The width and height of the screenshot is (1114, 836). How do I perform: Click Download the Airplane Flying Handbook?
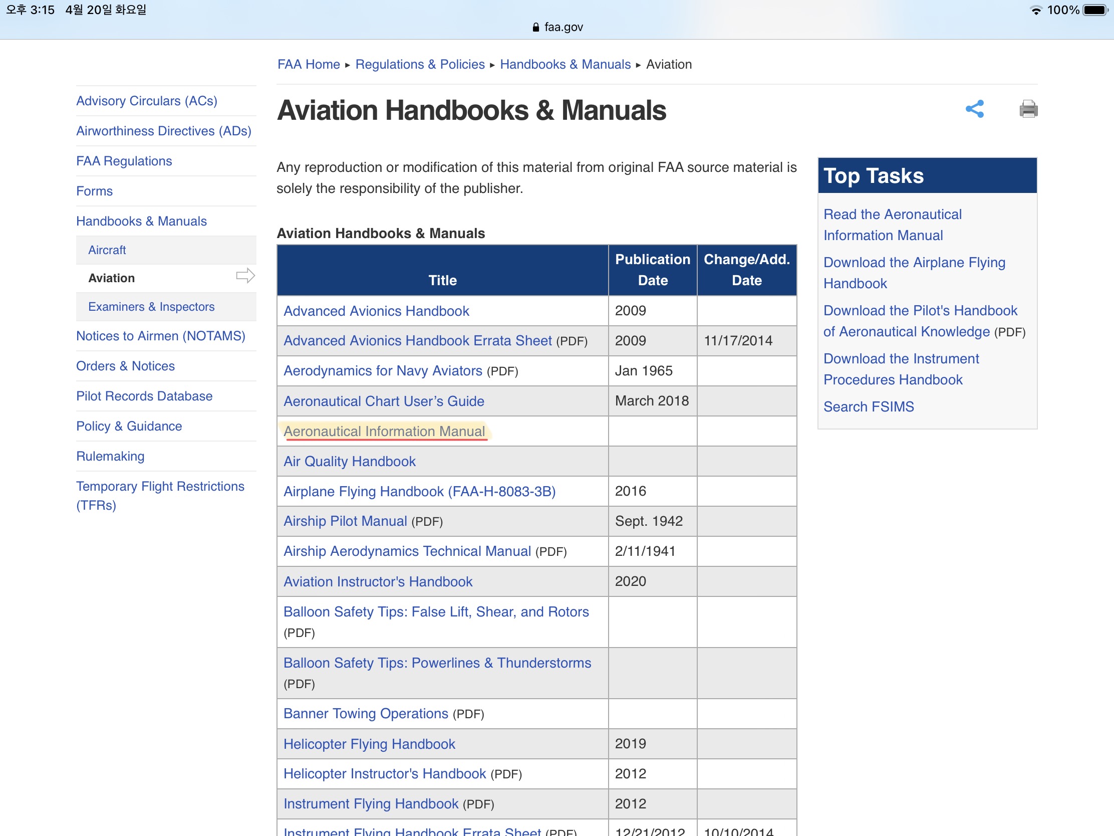point(914,273)
